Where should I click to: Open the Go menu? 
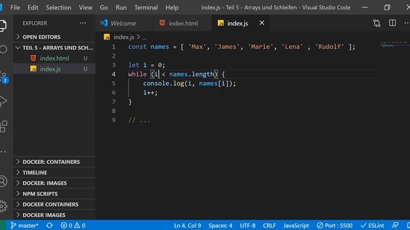(x=104, y=7)
